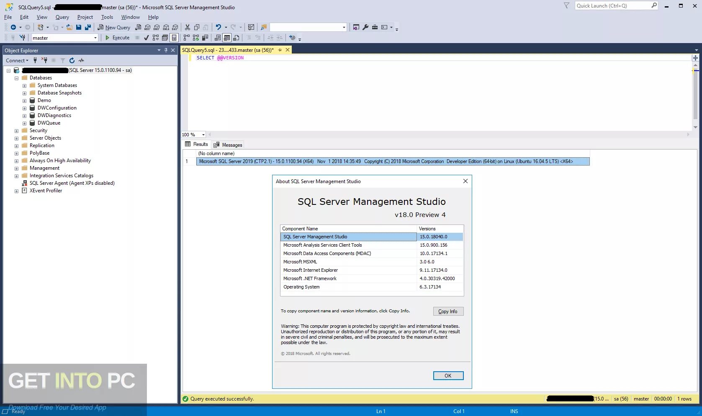Open the Toolbox icon
This screenshot has width=702, height=416.
tap(375, 27)
